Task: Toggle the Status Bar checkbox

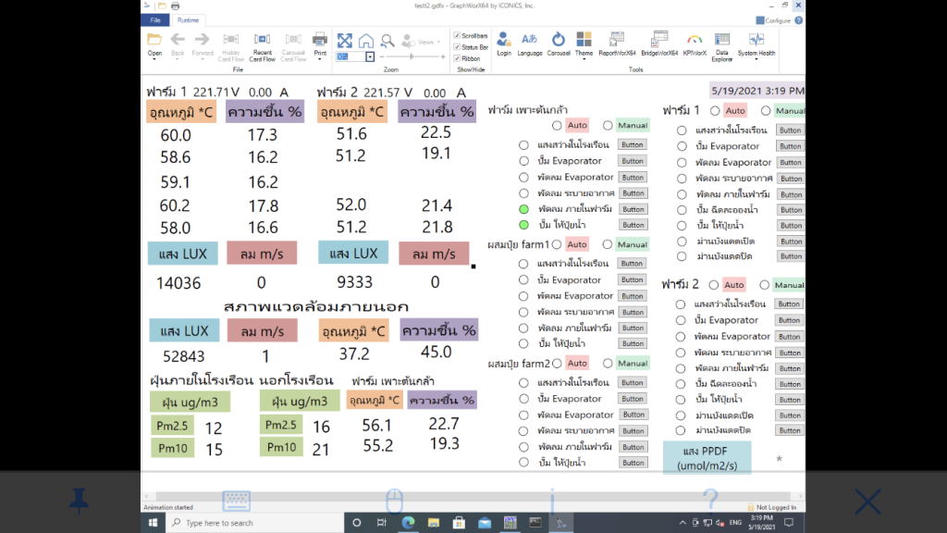Action: (457, 47)
